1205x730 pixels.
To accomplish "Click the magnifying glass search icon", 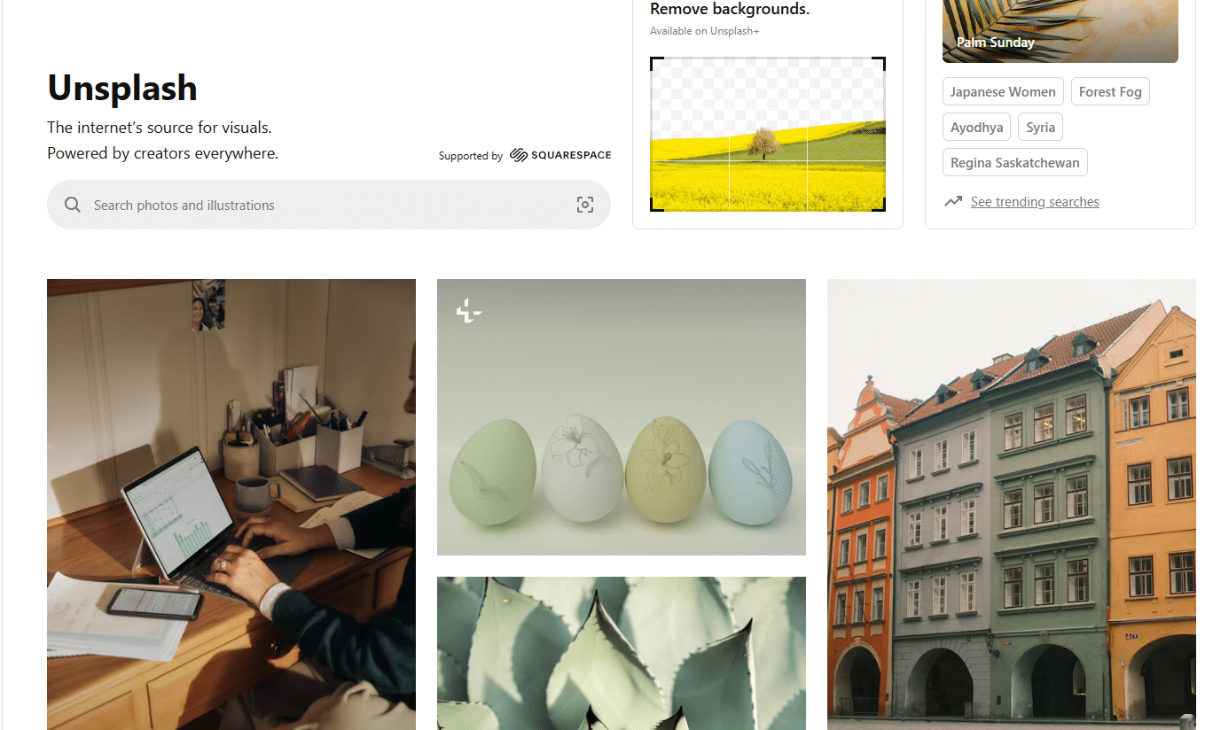I will coord(73,206).
